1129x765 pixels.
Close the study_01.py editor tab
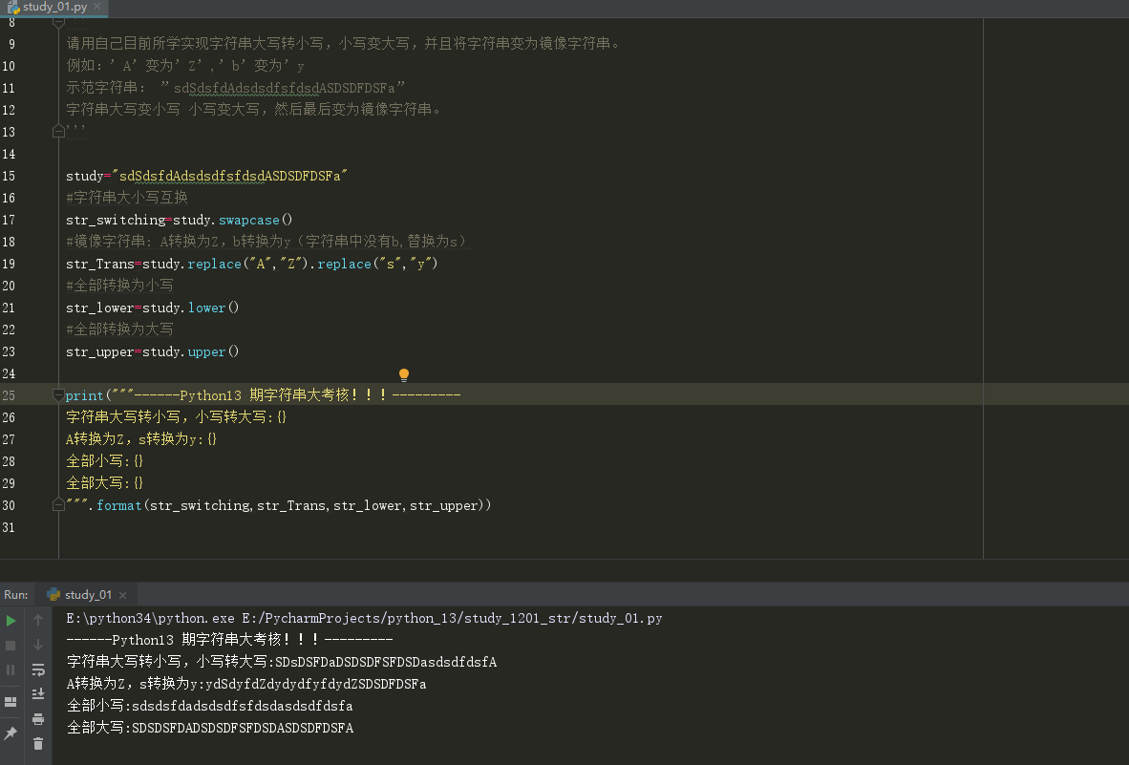pyautogui.click(x=98, y=8)
